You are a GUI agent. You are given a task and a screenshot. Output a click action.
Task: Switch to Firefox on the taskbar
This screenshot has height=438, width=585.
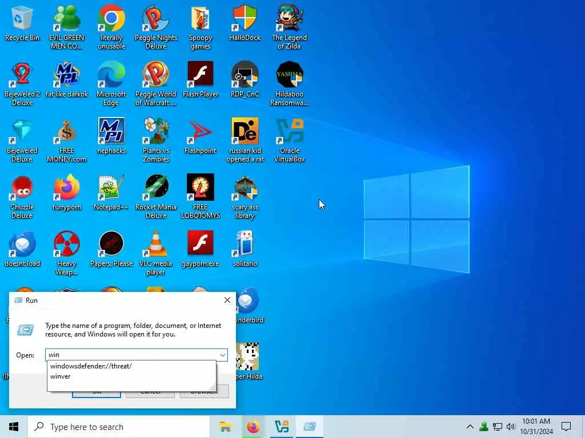point(253,427)
